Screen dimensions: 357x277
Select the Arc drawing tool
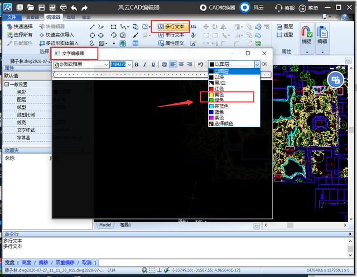[113, 35]
